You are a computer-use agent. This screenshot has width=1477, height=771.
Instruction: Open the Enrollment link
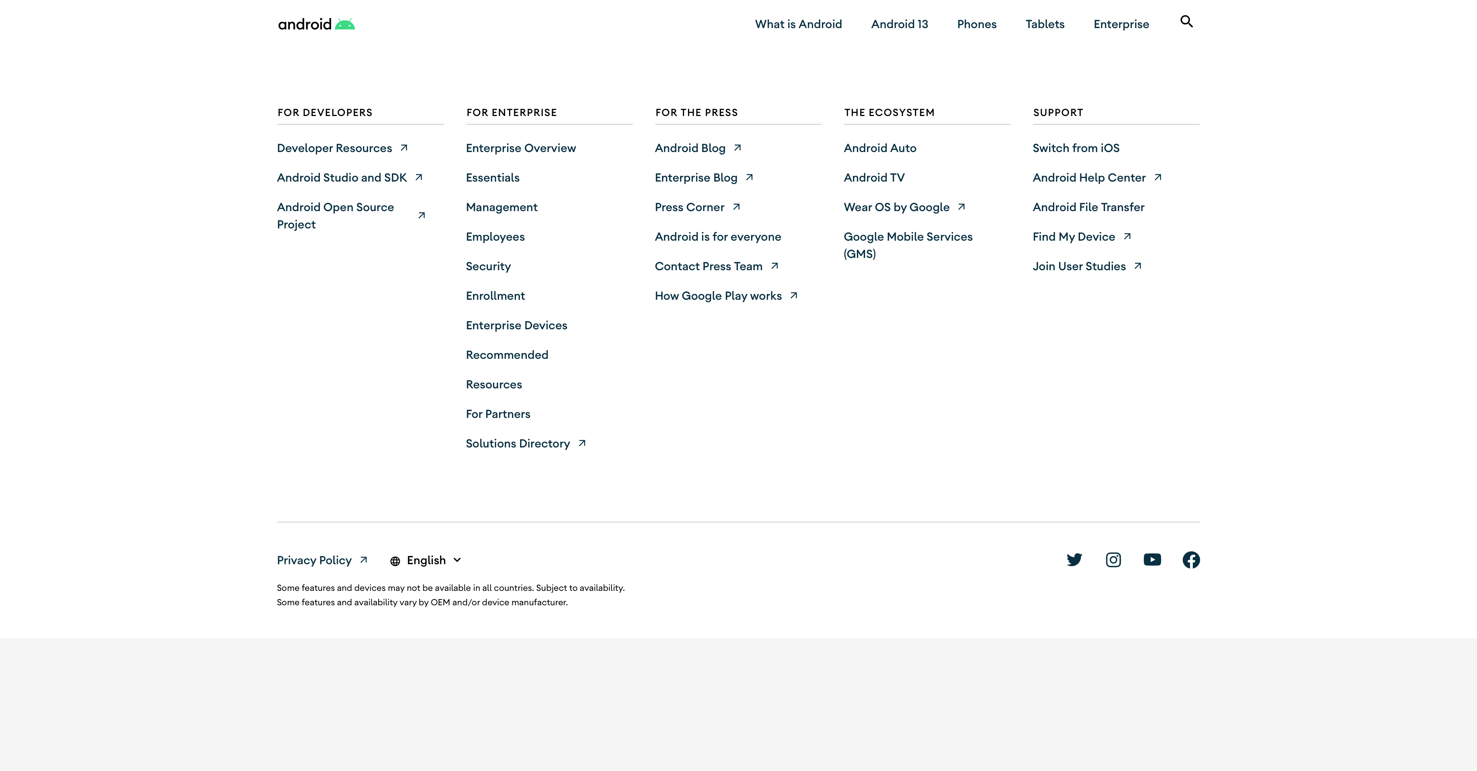pos(495,295)
